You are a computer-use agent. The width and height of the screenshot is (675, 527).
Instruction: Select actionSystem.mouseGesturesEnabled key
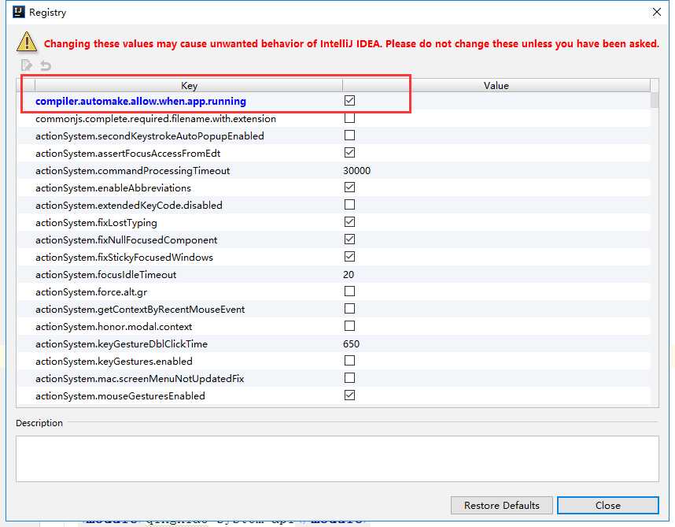[x=120, y=395]
